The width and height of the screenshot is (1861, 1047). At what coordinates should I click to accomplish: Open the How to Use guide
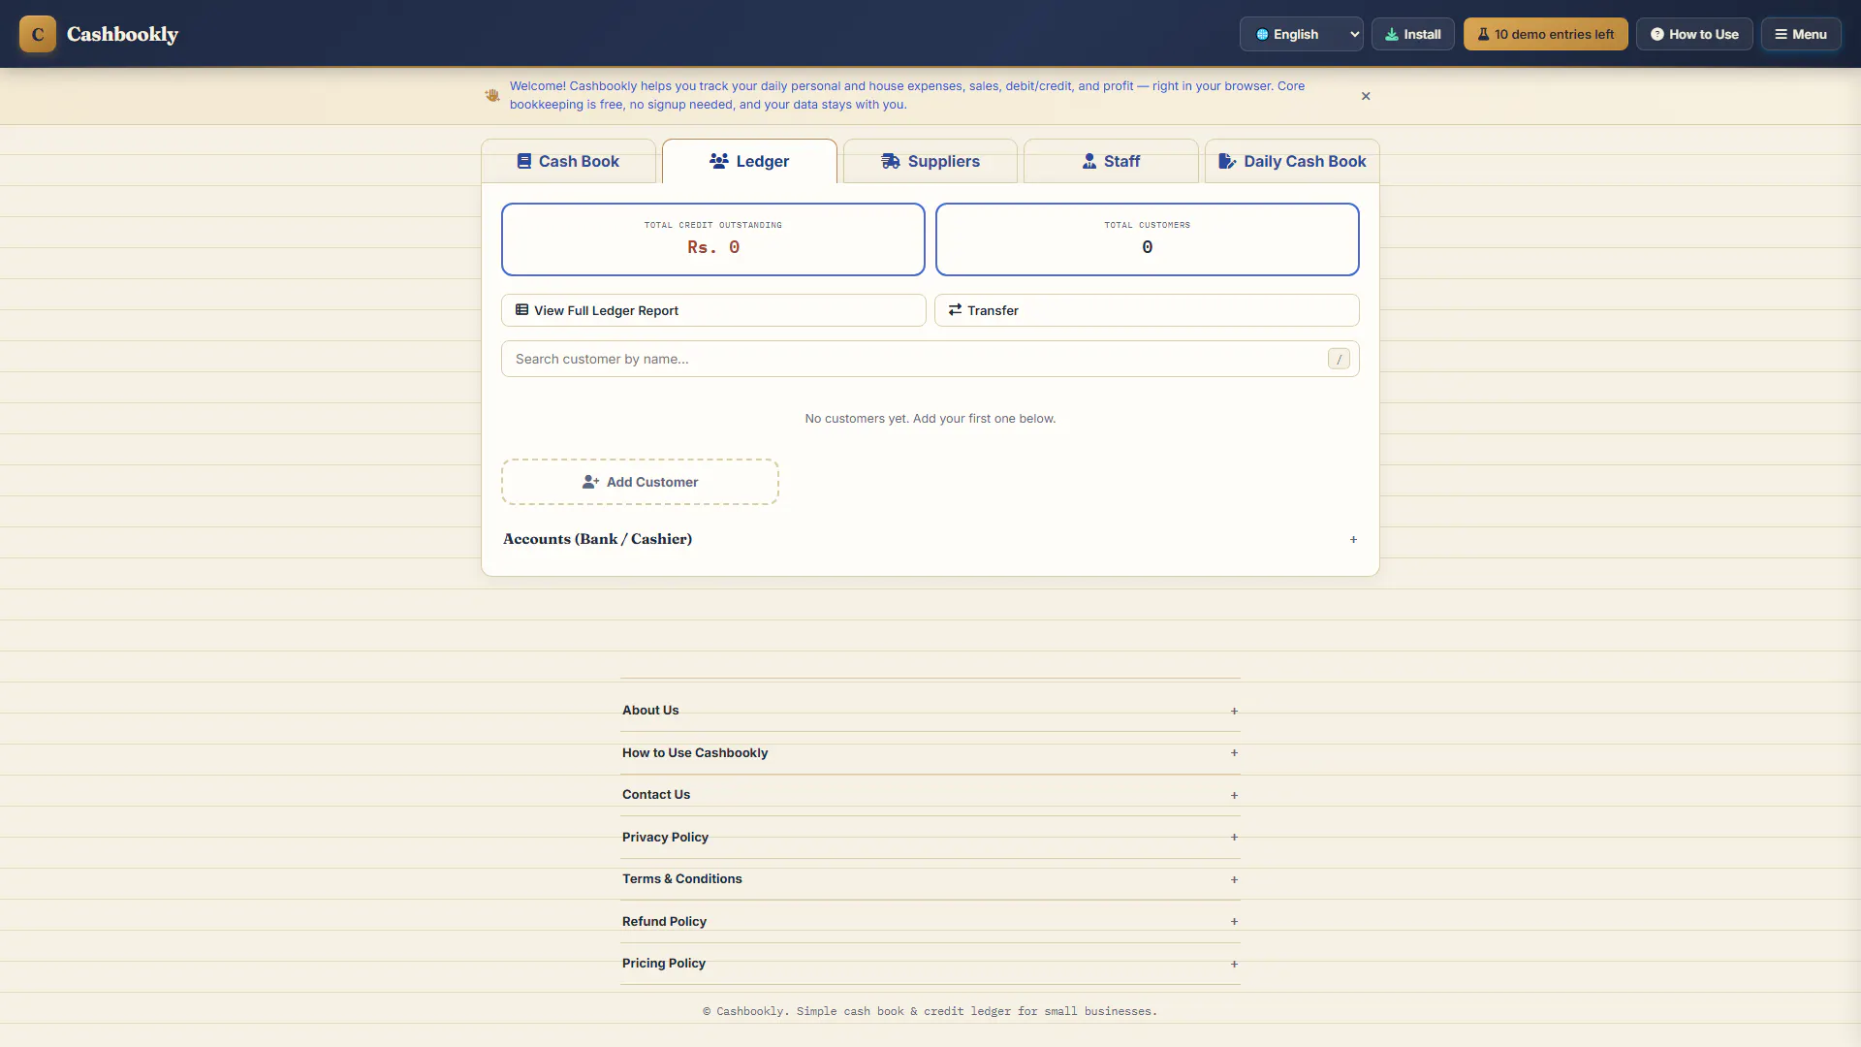1694,34
